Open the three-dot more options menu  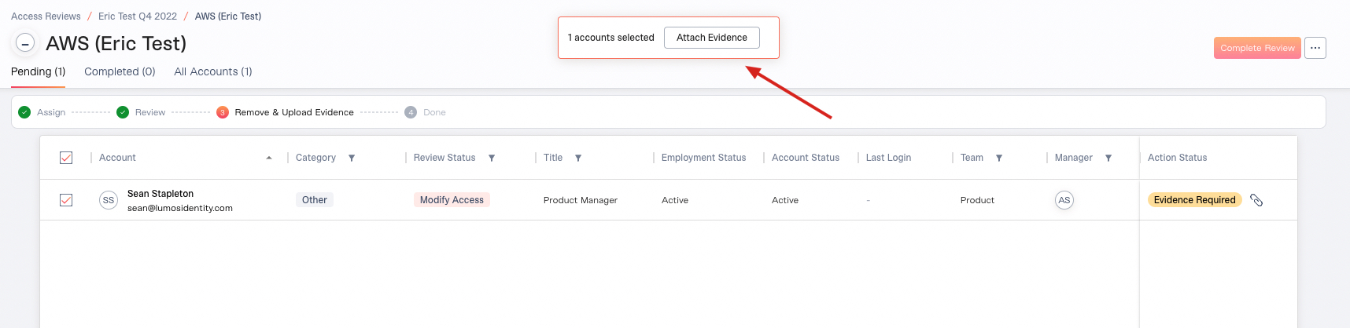(x=1315, y=48)
